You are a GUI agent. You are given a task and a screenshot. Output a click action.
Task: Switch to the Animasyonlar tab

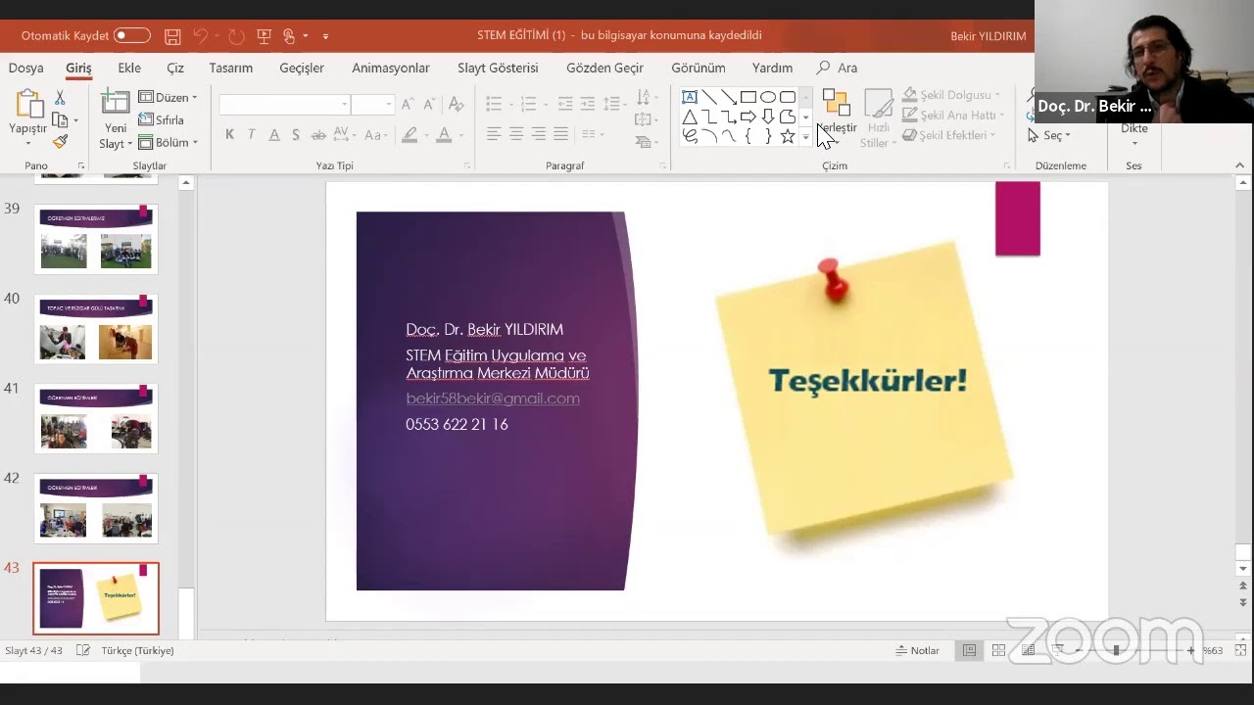[x=391, y=68]
